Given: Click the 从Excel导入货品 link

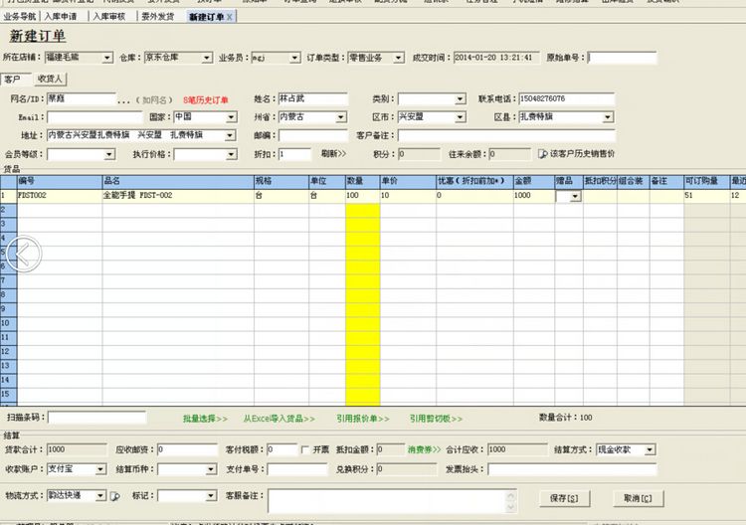Looking at the screenshot, I should point(279,419).
